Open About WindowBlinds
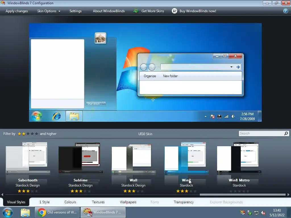The width and height of the screenshot is (291, 218). tap(109, 11)
